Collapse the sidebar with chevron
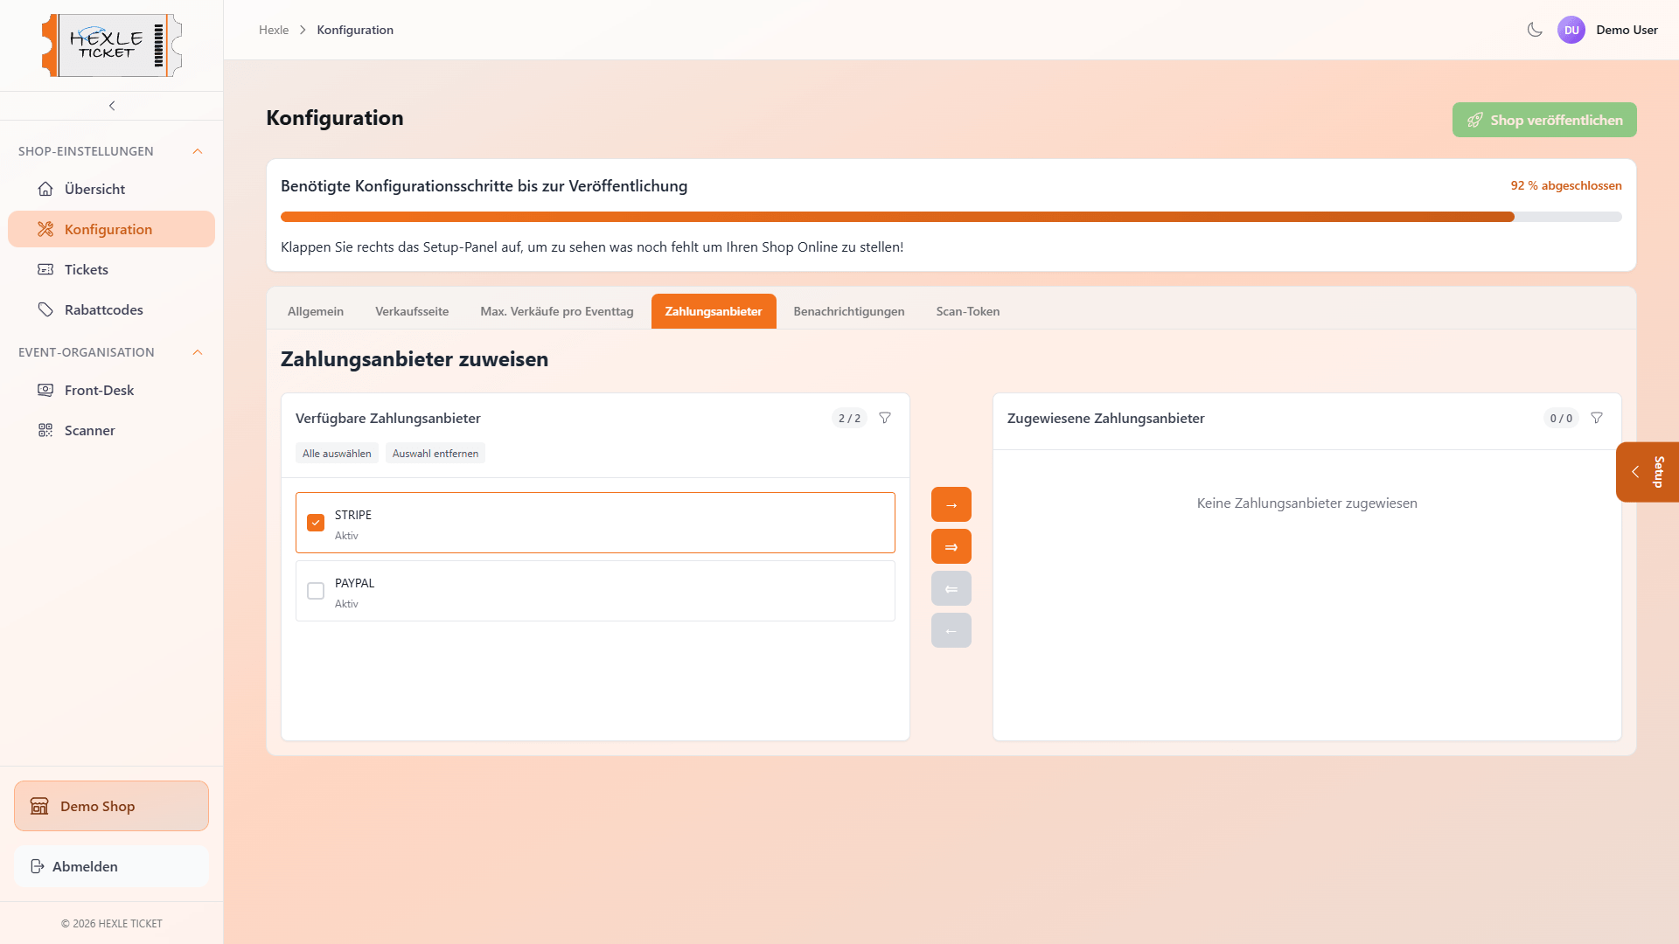Image resolution: width=1679 pixels, height=944 pixels. point(112,106)
